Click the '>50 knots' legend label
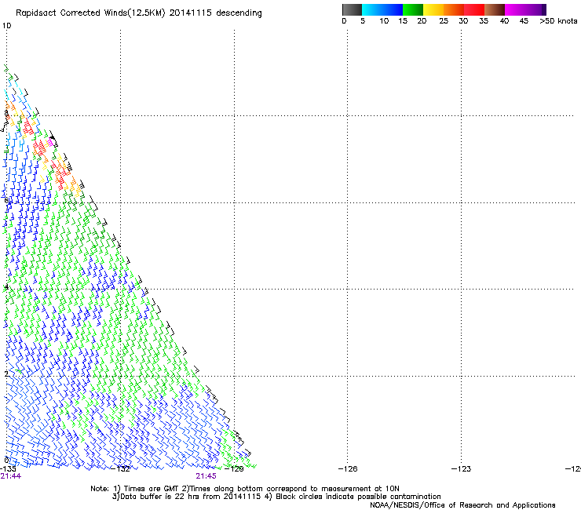581x510 pixels. pos(558,21)
